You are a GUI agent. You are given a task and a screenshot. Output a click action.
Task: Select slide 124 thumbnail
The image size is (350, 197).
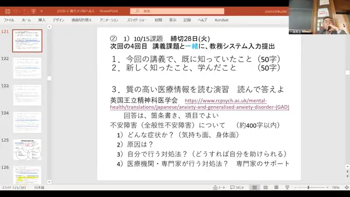click(27, 123)
